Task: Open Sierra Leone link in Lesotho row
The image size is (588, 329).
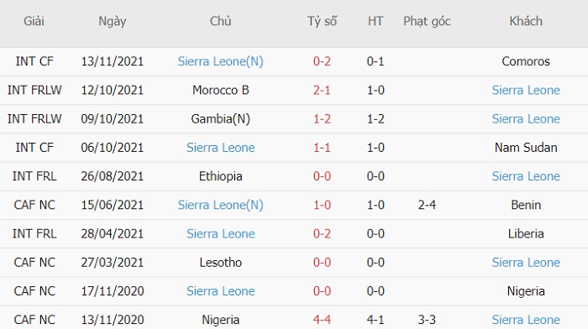Action: (526, 263)
